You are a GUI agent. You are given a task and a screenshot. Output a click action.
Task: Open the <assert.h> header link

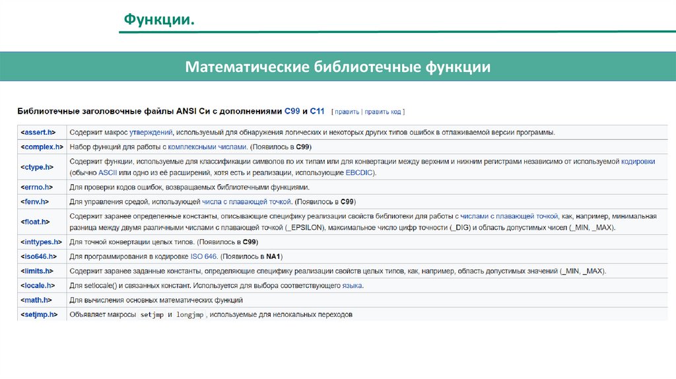tap(38, 132)
